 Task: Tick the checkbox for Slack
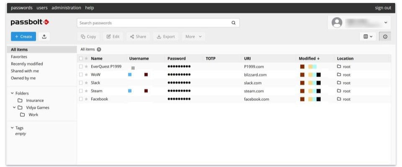pos(81,83)
